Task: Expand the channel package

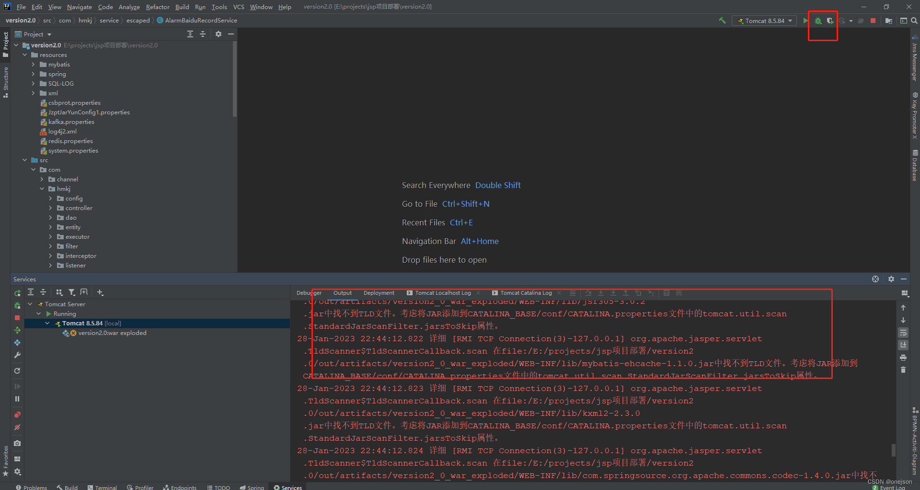Action: tap(42, 179)
